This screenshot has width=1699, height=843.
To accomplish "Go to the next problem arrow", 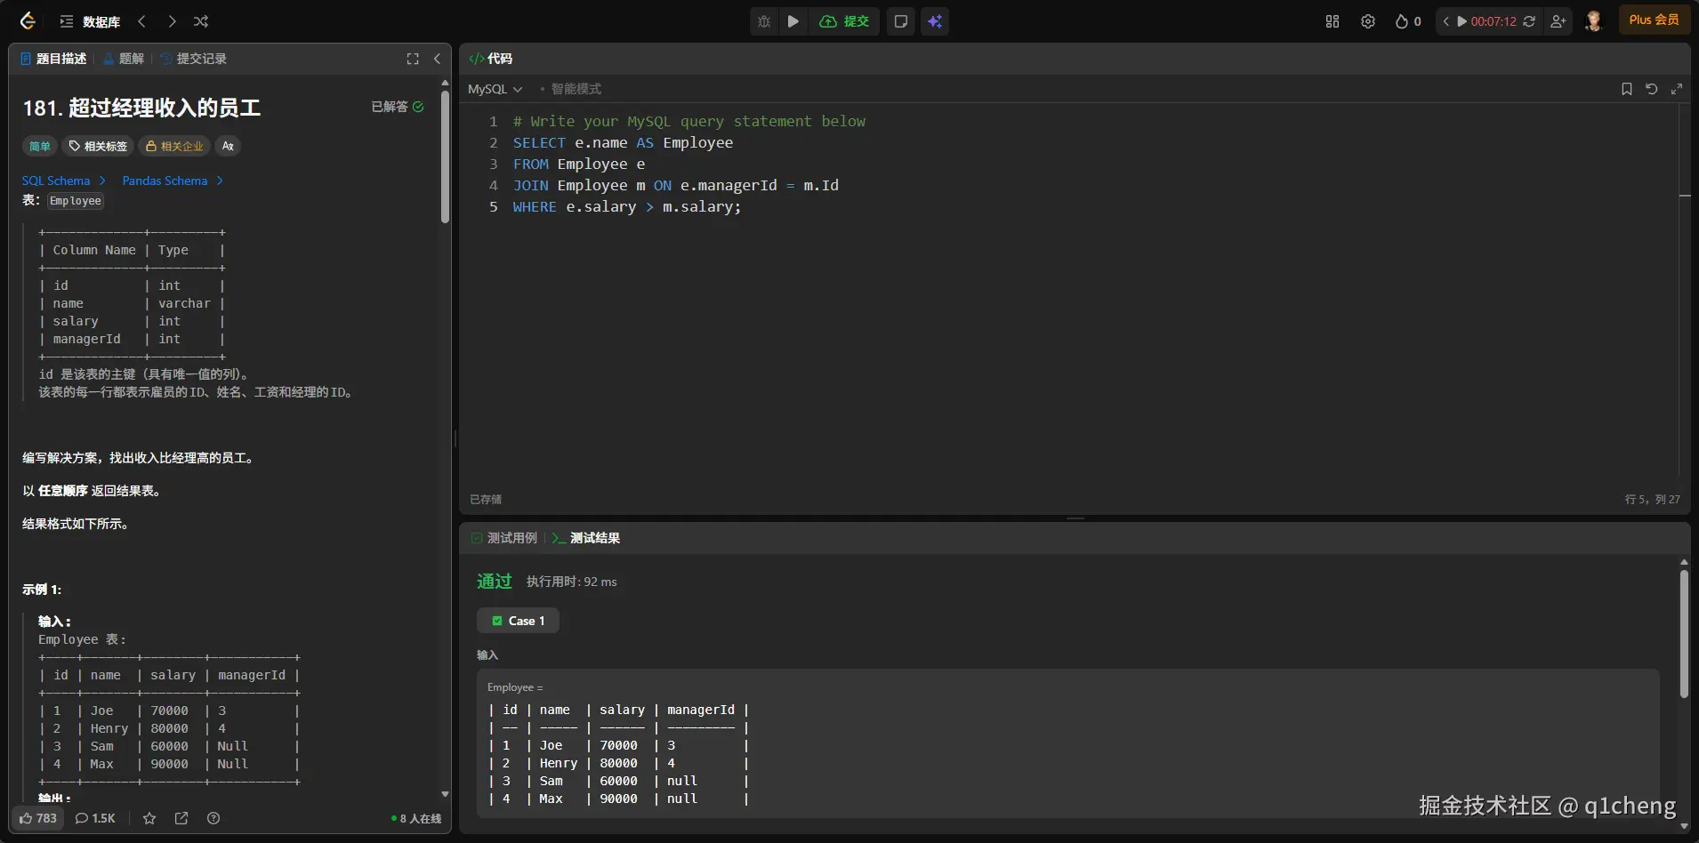I will pyautogui.click(x=172, y=21).
